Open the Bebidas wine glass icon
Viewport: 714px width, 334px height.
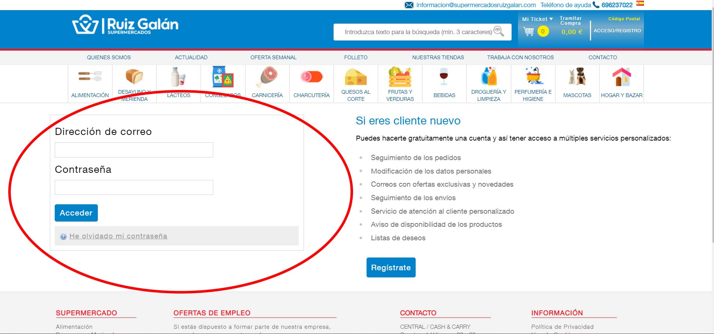tap(444, 76)
